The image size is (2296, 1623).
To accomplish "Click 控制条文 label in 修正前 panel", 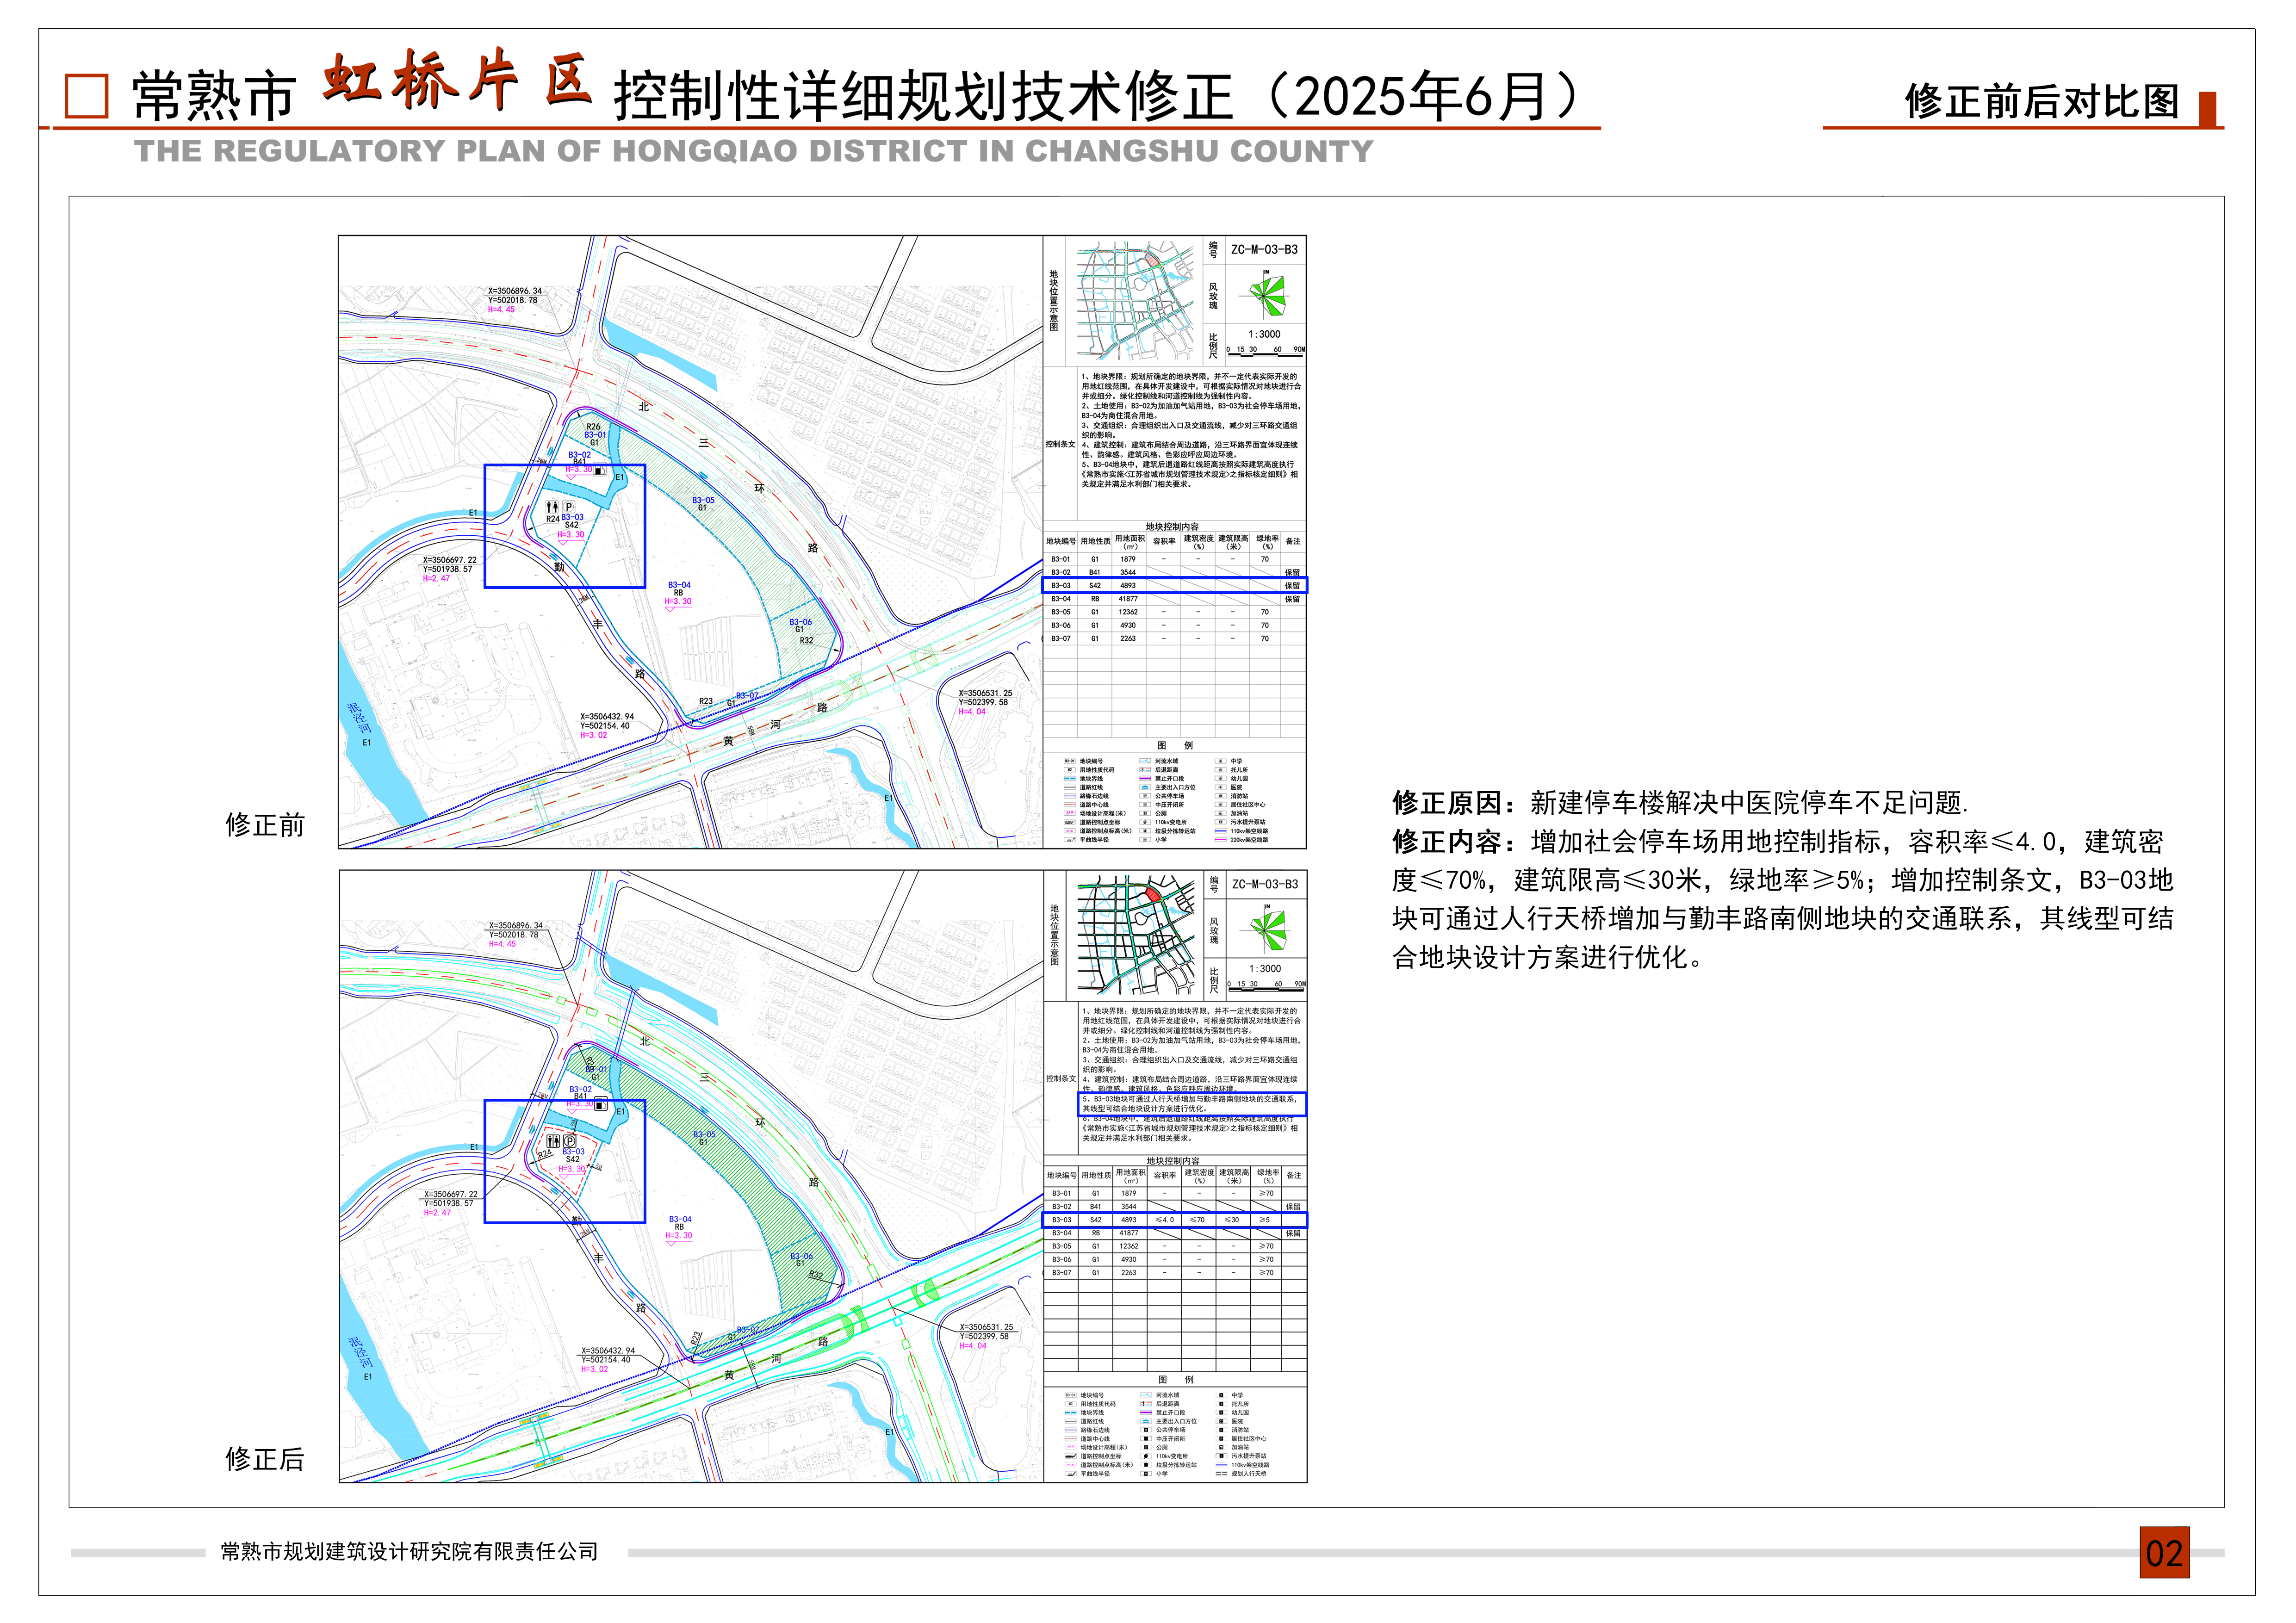I will tap(1060, 445).
